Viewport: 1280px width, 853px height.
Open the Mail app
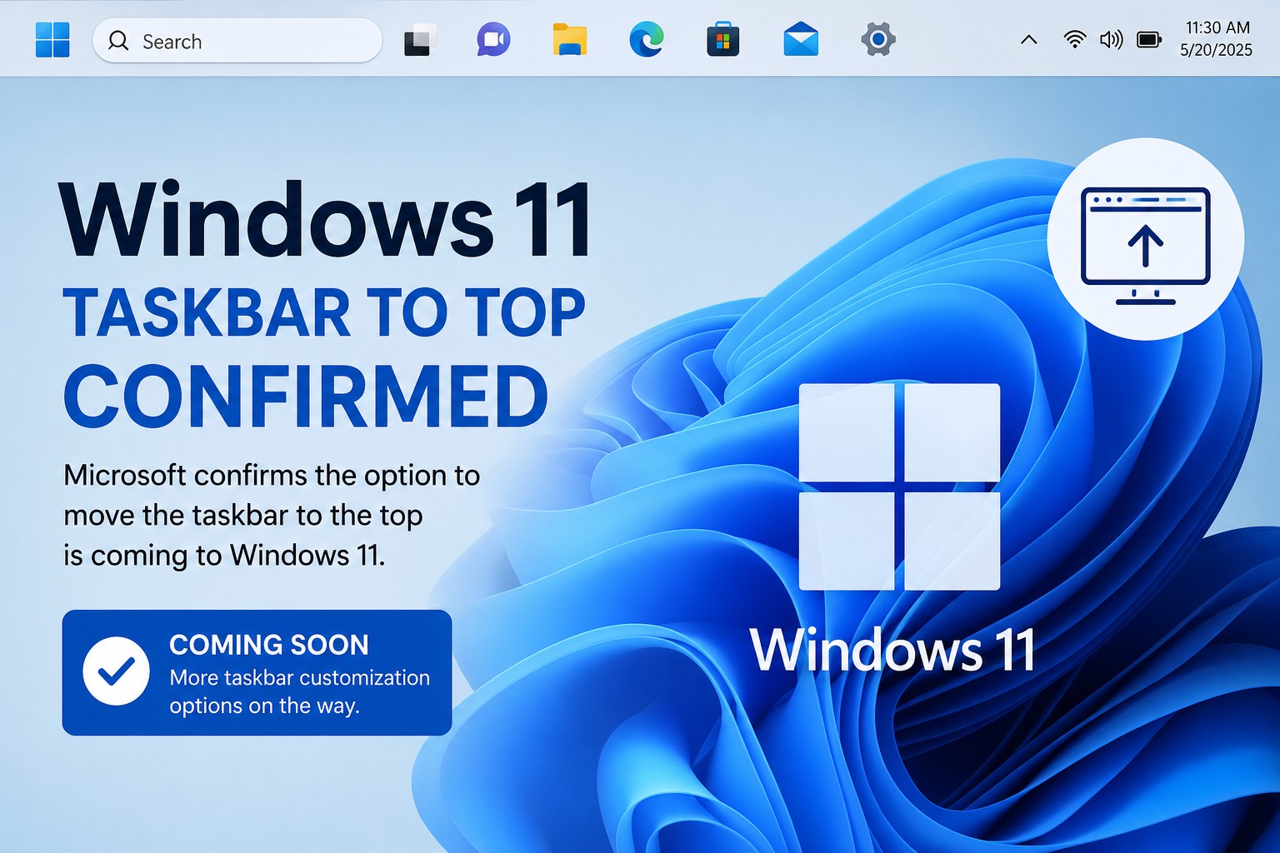click(801, 40)
